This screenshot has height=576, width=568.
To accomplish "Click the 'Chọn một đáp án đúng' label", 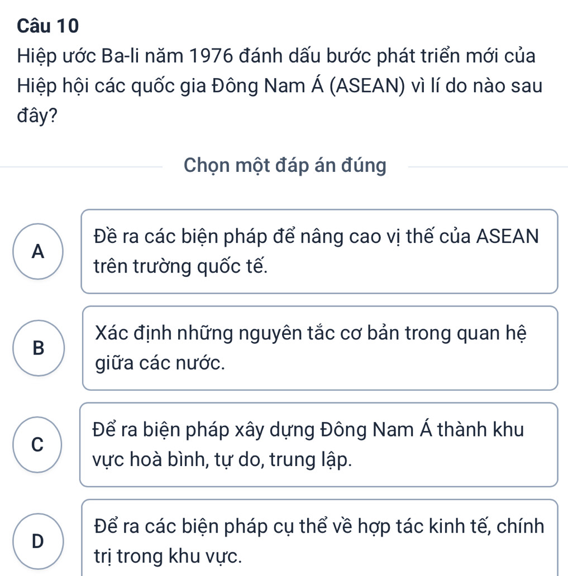I will [285, 166].
